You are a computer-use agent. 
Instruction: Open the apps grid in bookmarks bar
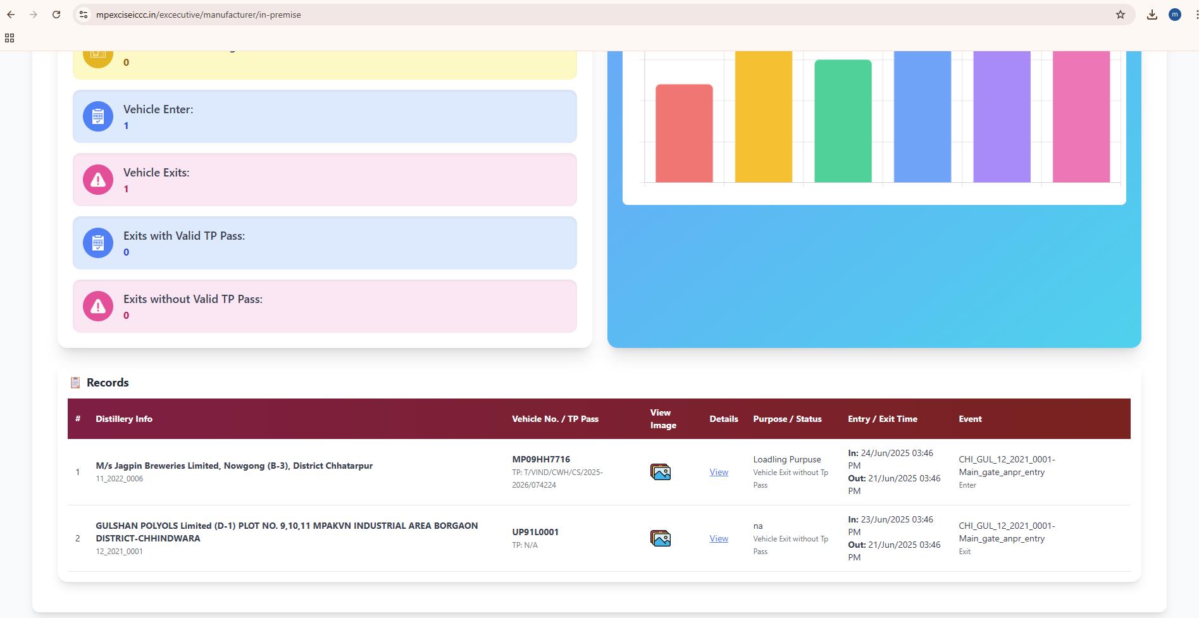[x=9, y=38]
